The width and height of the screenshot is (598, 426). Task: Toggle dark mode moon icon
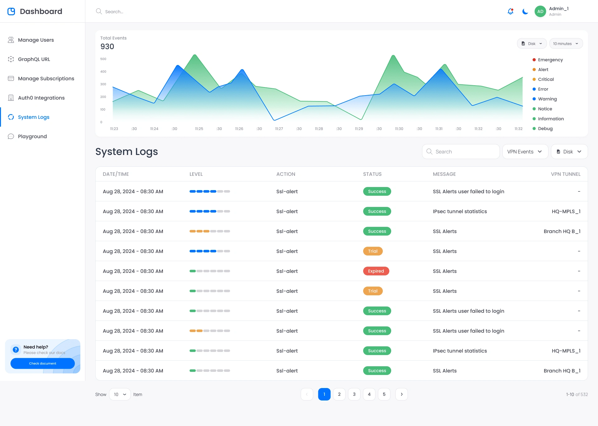tap(525, 12)
